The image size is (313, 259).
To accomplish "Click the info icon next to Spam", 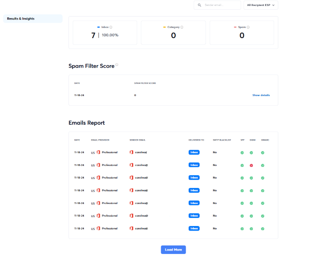I will [x=248, y=27].
